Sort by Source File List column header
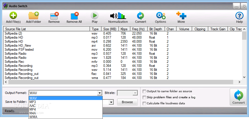The image size is (249, 119). coord(47,29)
